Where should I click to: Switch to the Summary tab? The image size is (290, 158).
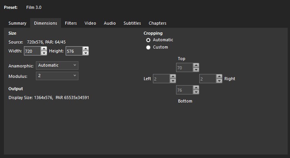tap(17, 23)
